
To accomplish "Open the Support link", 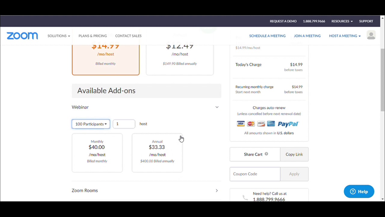I will (366, 21).
